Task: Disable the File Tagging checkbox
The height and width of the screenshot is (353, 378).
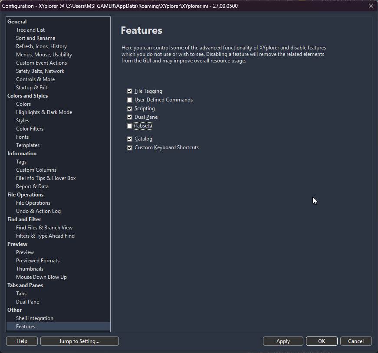Action: (129, 91)
